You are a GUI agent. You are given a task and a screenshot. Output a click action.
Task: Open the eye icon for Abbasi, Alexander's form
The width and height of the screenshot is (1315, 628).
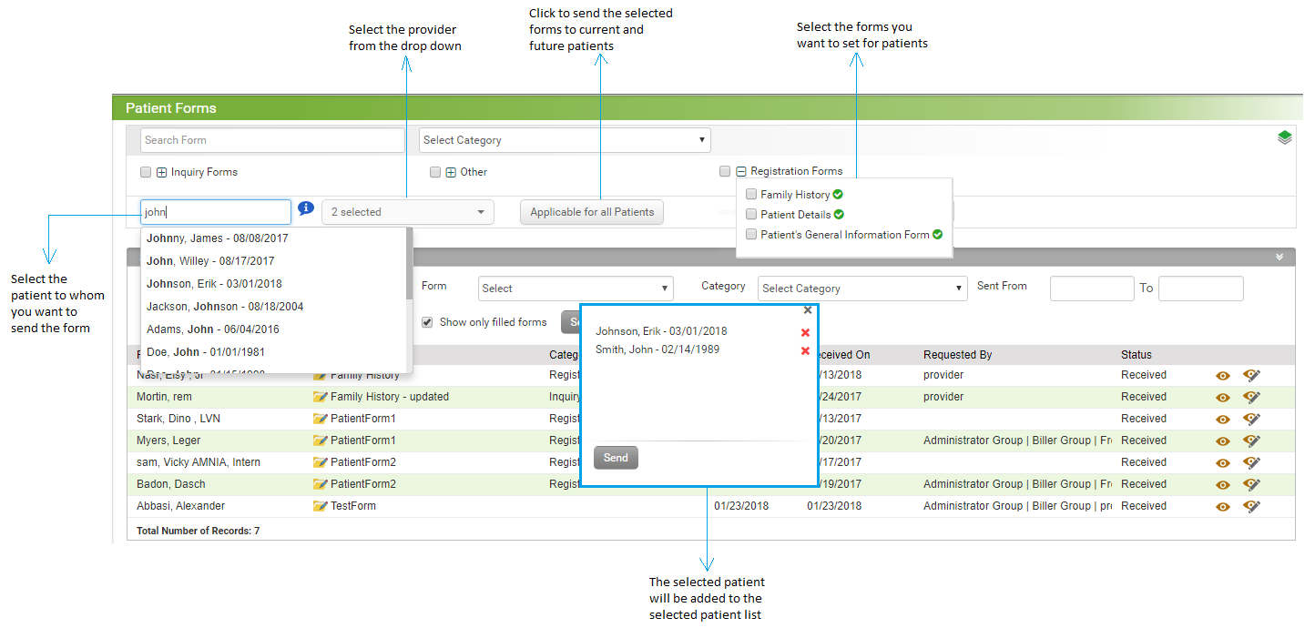tap(1221, 506)
